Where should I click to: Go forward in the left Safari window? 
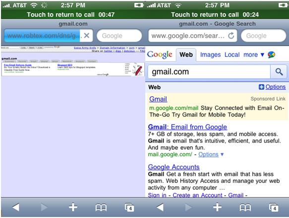44,207
